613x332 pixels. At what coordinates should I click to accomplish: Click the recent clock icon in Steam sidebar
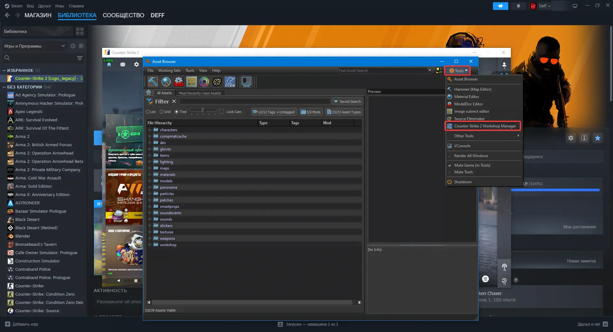[73, 46]
